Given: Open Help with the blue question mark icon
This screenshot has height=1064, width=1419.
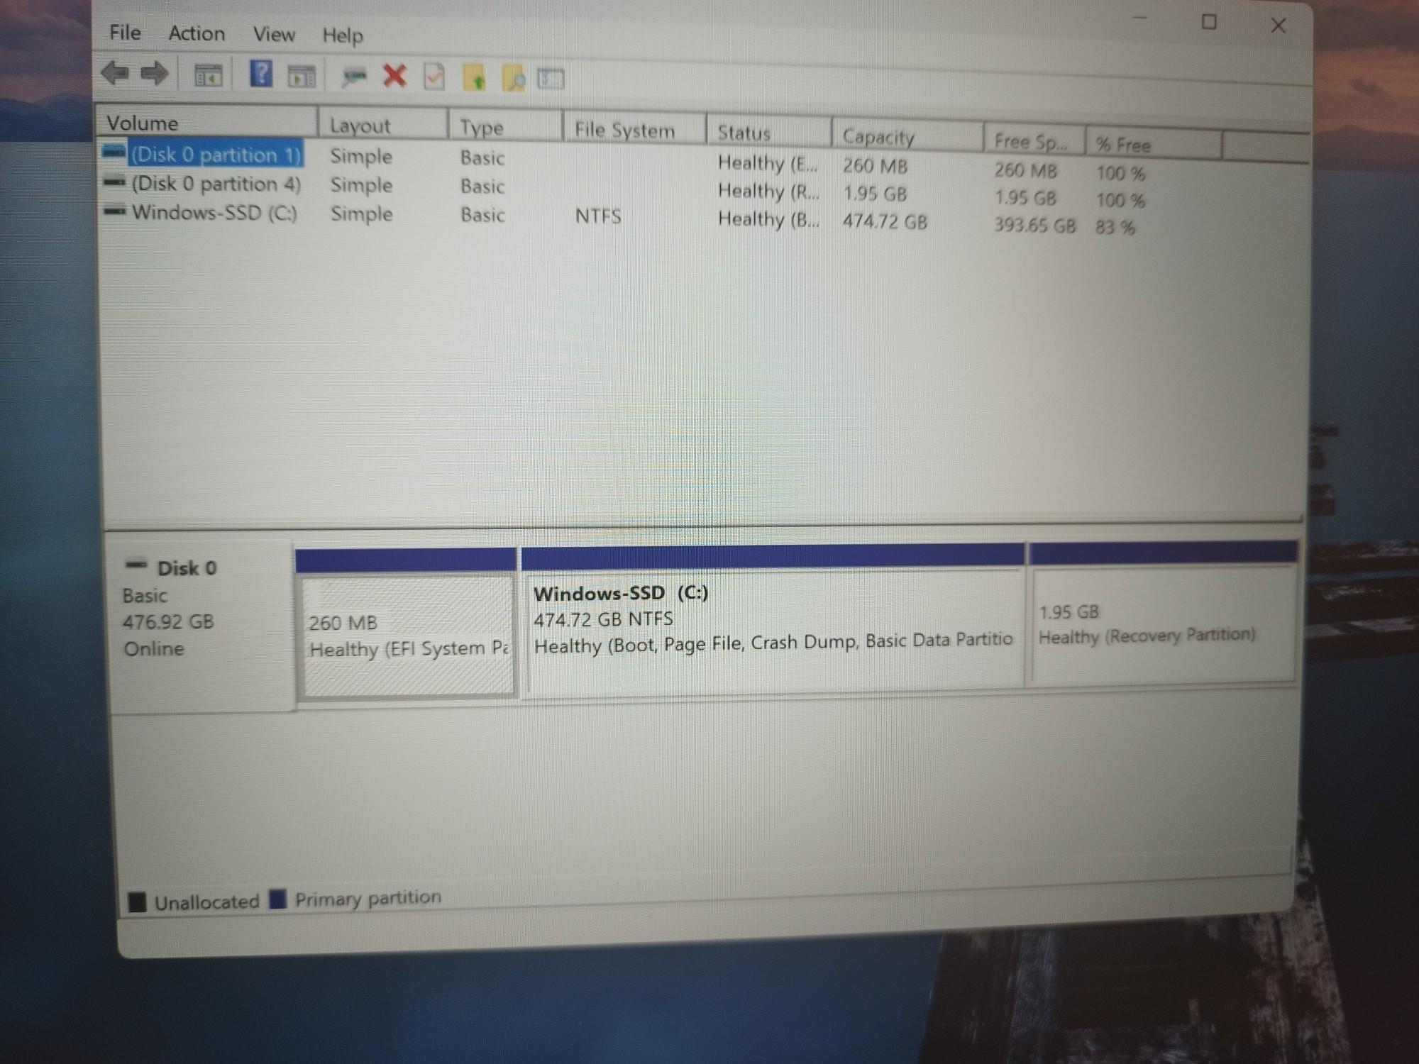Looking at the screenshot, I should click(x=261, y=74).
